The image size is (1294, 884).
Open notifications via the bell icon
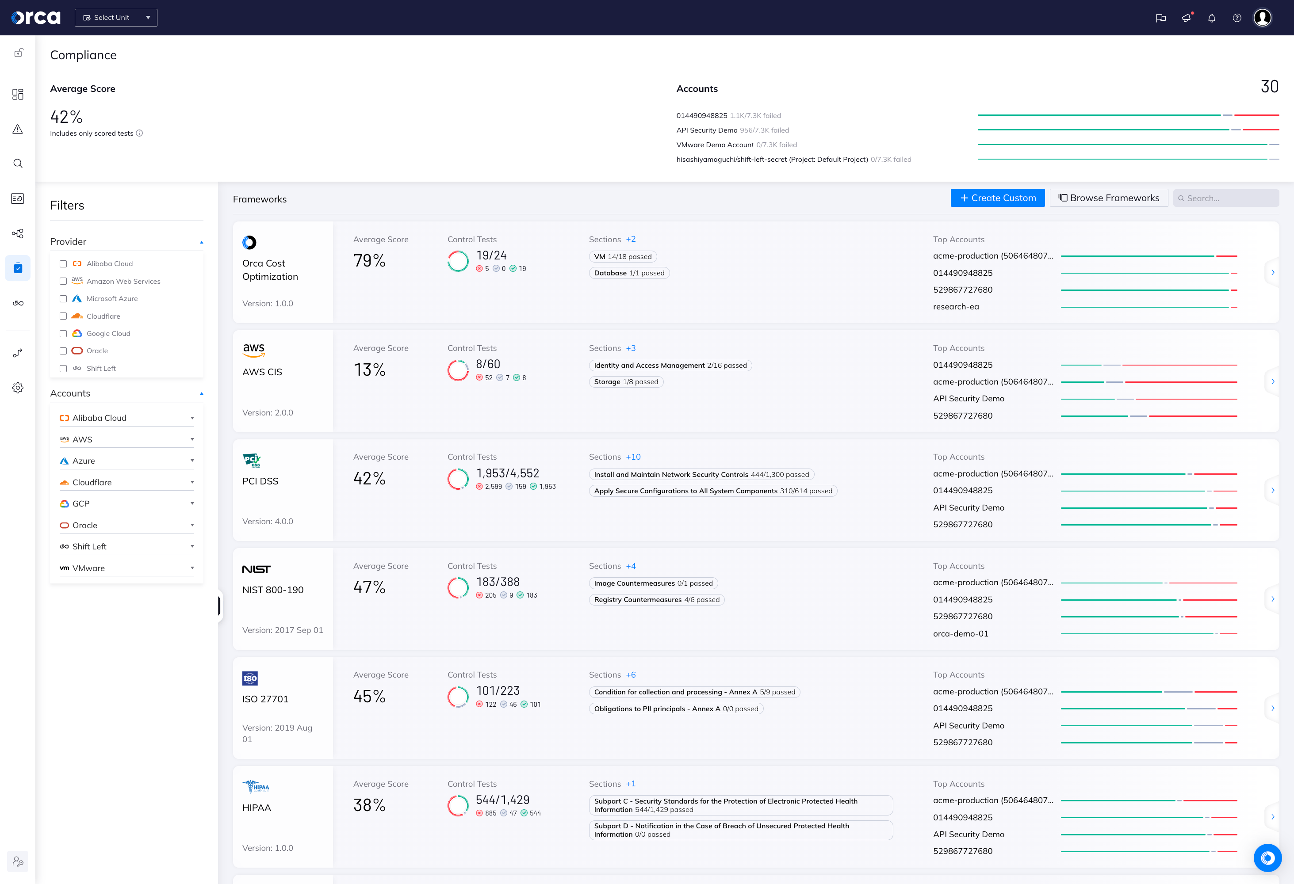(1212, 18)
